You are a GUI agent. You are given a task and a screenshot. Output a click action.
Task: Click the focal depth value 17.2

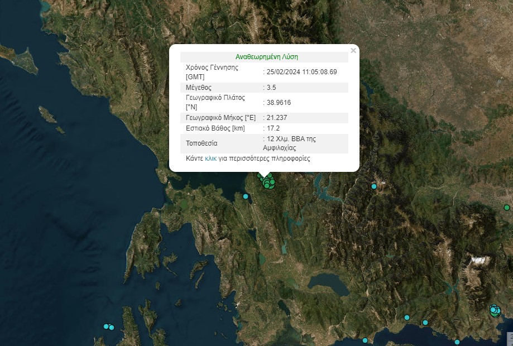272,128
